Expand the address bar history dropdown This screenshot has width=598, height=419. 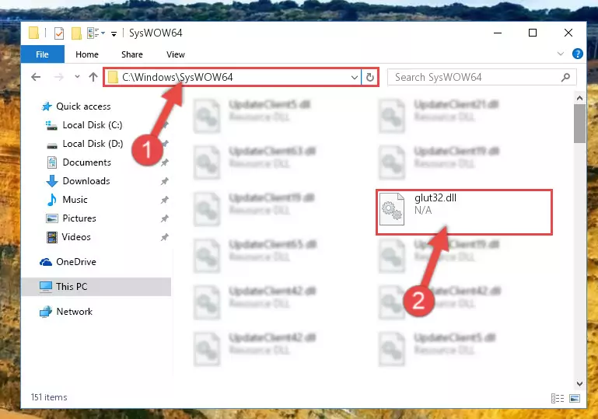coord(355,78)
